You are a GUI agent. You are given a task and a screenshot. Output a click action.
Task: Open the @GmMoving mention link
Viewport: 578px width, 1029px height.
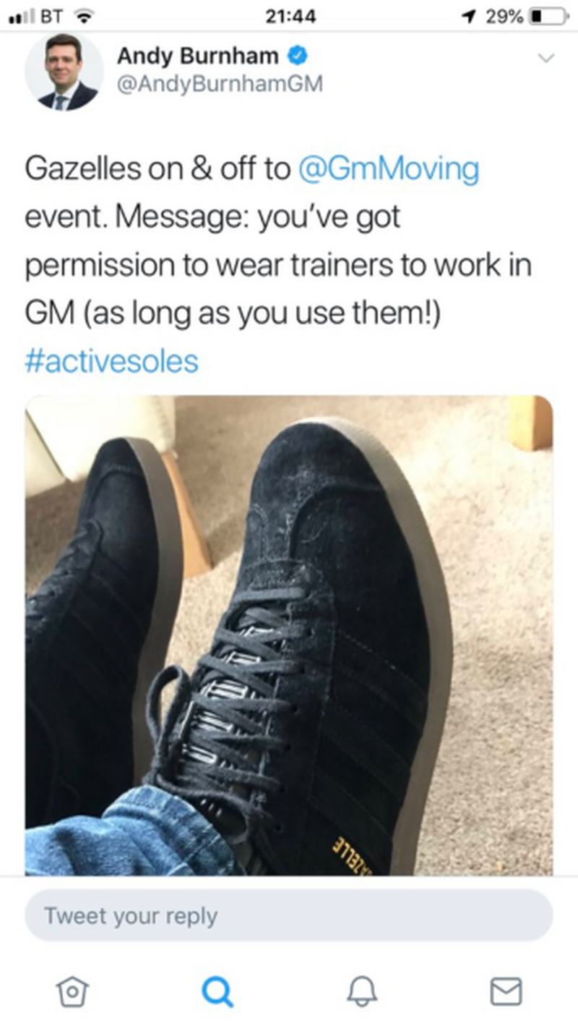pos(388,169)
